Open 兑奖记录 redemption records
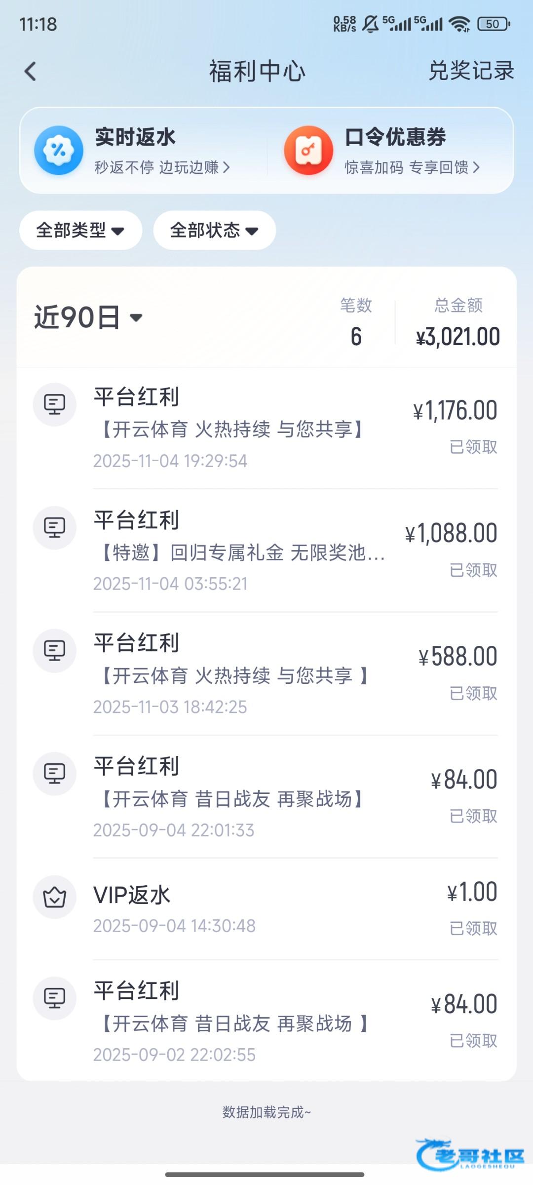 coord(471,71)
